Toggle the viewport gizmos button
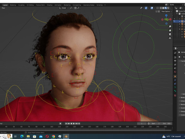Image resolution: width=185 pixels, height=139 pixels. tap(146, 8)
